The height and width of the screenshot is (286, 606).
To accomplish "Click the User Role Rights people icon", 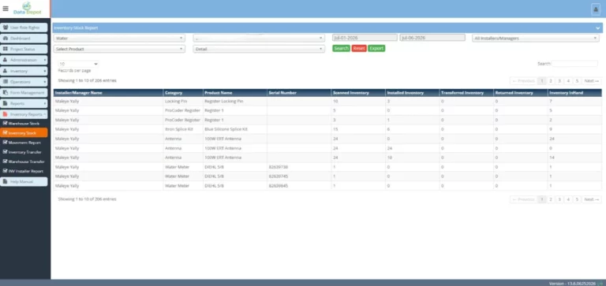I will point(6,28).
